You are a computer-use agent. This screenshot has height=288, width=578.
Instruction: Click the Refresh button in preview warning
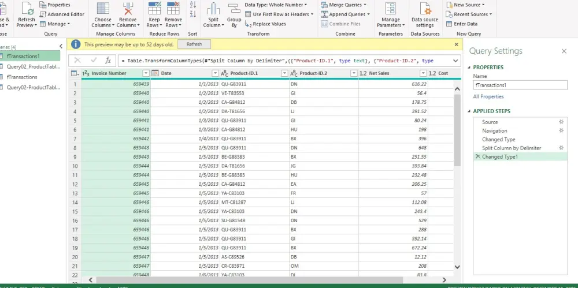click(x=194, y=44)
